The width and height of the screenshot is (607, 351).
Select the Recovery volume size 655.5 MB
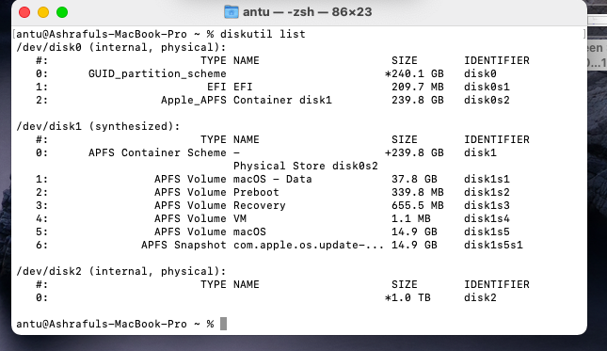[x=417, y=205]
